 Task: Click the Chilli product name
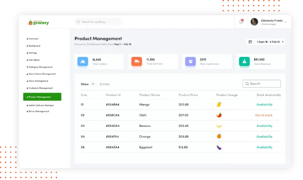coord(143,115)
